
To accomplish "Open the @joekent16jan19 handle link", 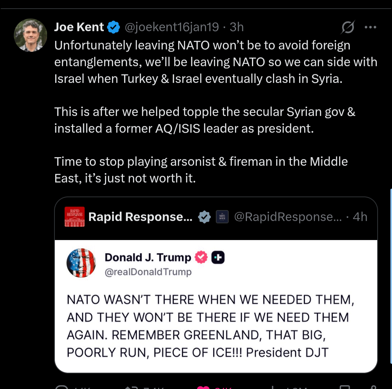I will (x=171, y=27).
